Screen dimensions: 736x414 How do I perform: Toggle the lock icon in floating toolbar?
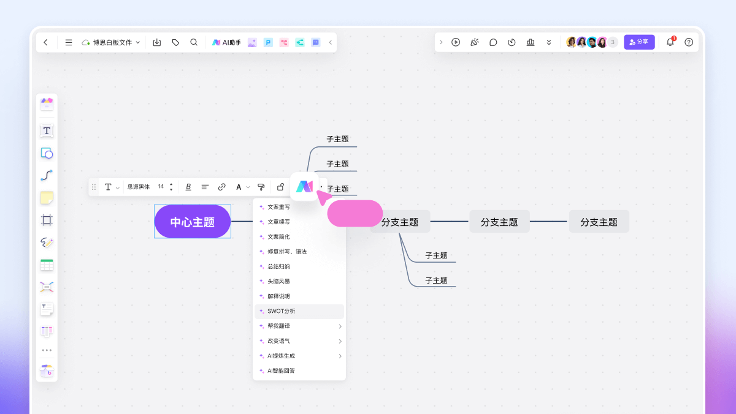click(x=280, y=187)
